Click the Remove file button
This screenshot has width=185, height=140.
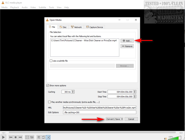pos(127,46)
